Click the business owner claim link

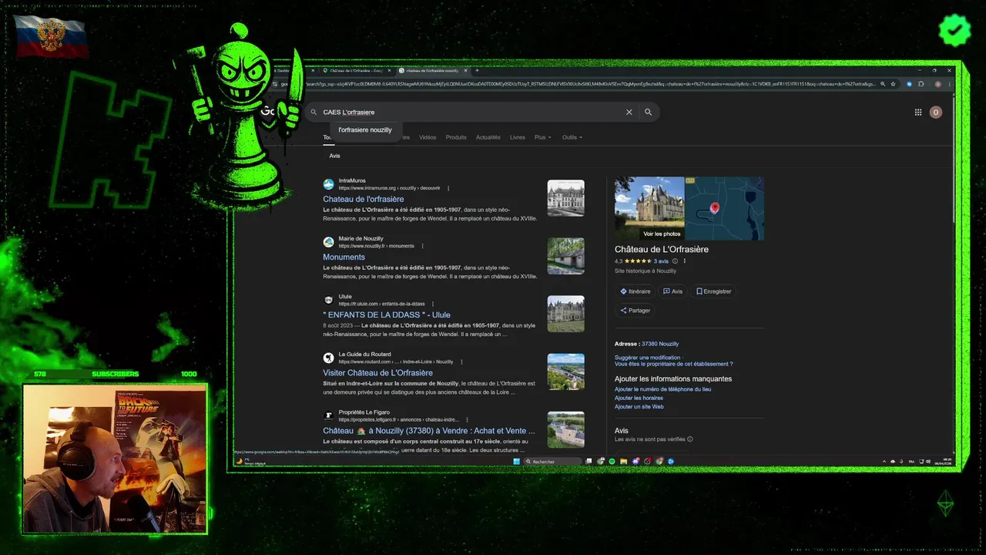[674, 364]
